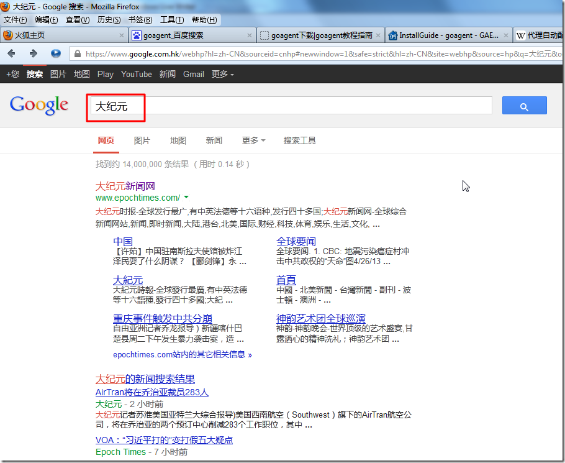This screenshot has height=463, width=565.
Task: Click 地图 in the black bar
Action: pyautogui.click(x=82, y=75)
